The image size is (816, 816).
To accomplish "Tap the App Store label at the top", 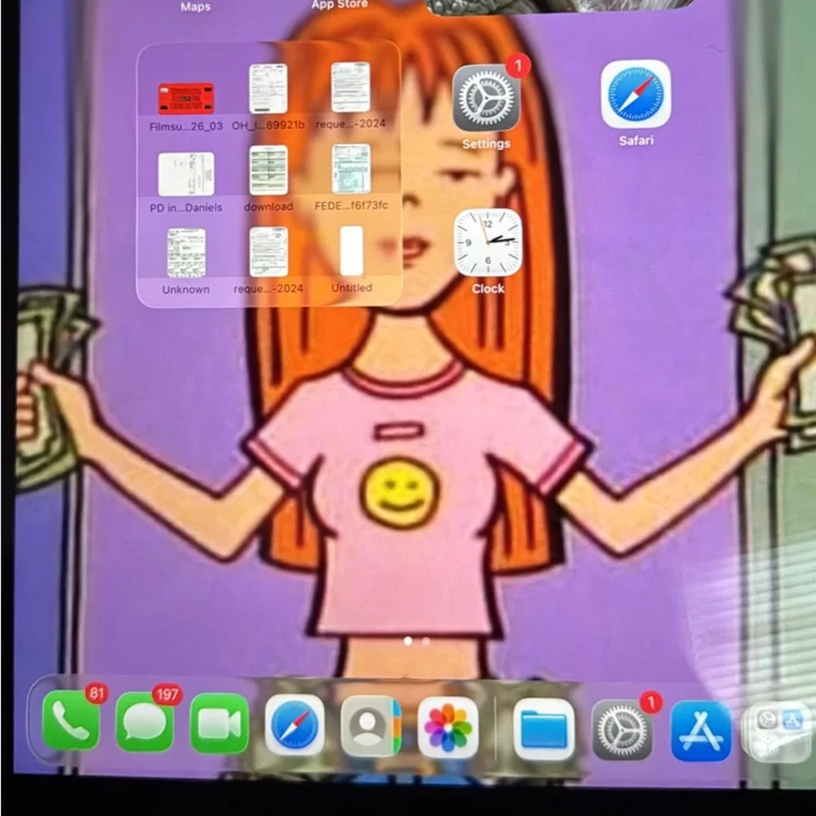I will pos(339,5).
